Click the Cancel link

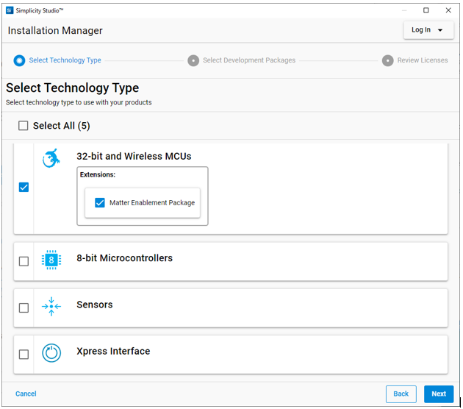[26, 394]
